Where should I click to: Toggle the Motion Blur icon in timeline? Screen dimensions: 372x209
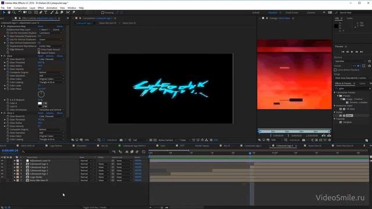pyautogui.click(x=137, y=152)
